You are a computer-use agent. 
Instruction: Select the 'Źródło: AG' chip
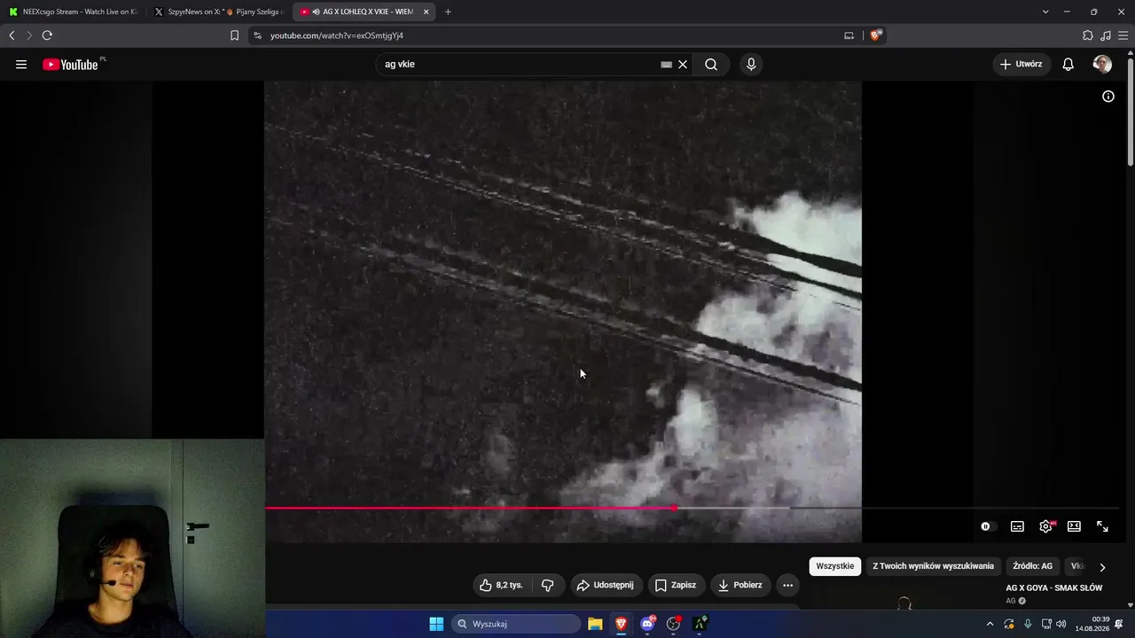point(1032,566)
